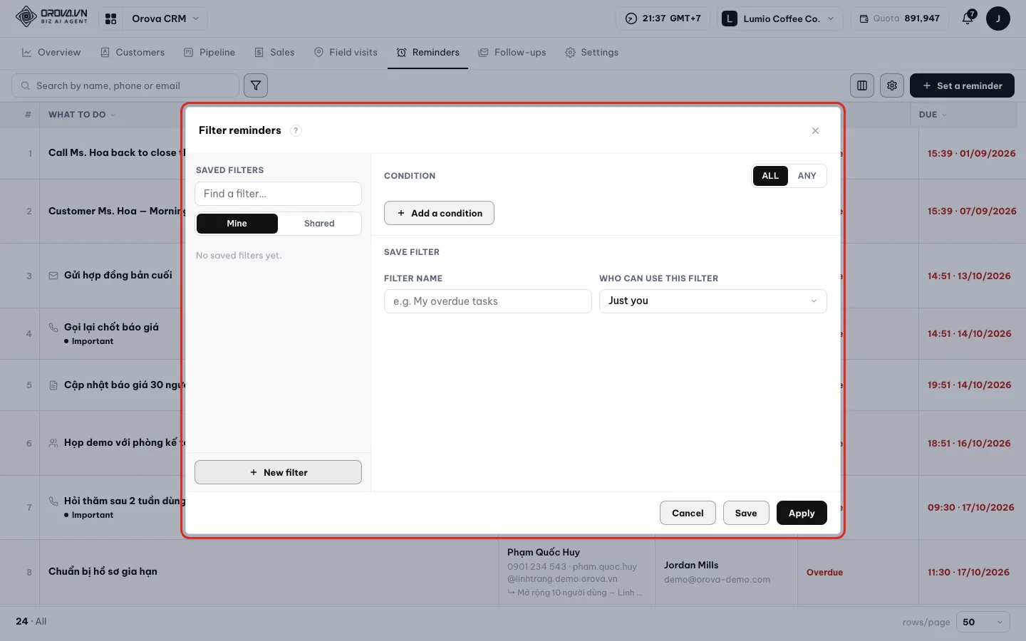
Task: Open the table settings gear icon
Action: pyautogui.click(x=892, y=85)
